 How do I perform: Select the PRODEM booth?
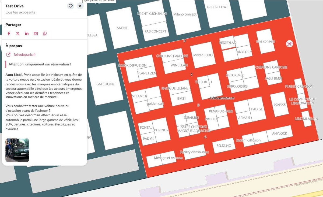[x=212, y=119]
